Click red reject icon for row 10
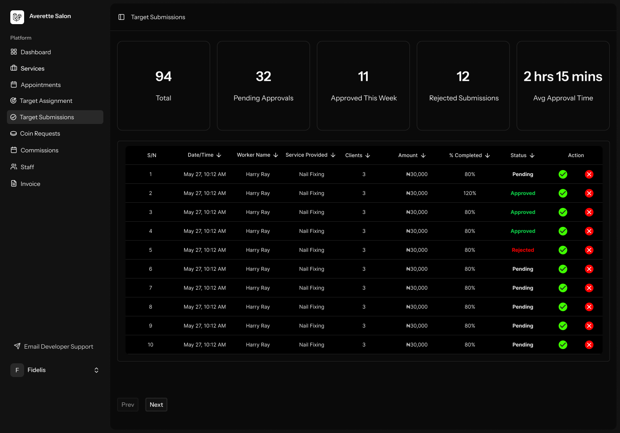 coord(589,345)
